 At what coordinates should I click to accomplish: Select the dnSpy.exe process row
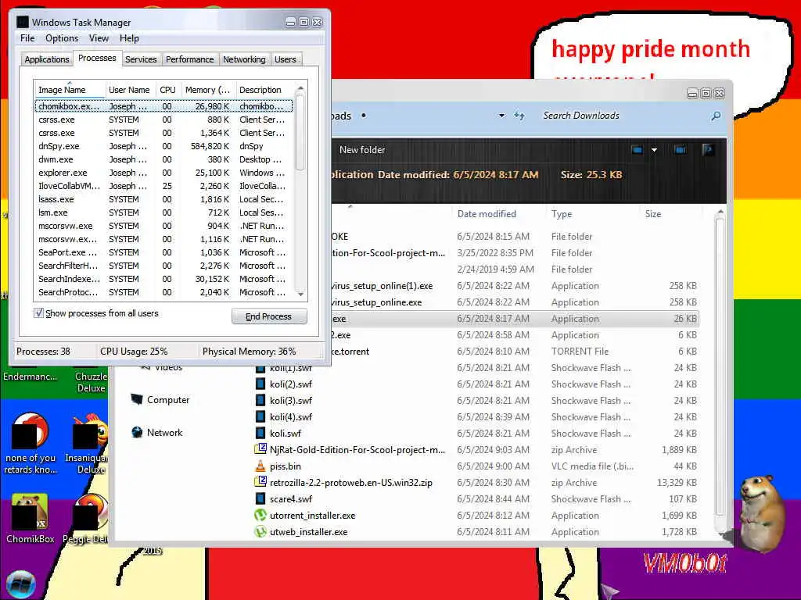[x=163, y=146]
